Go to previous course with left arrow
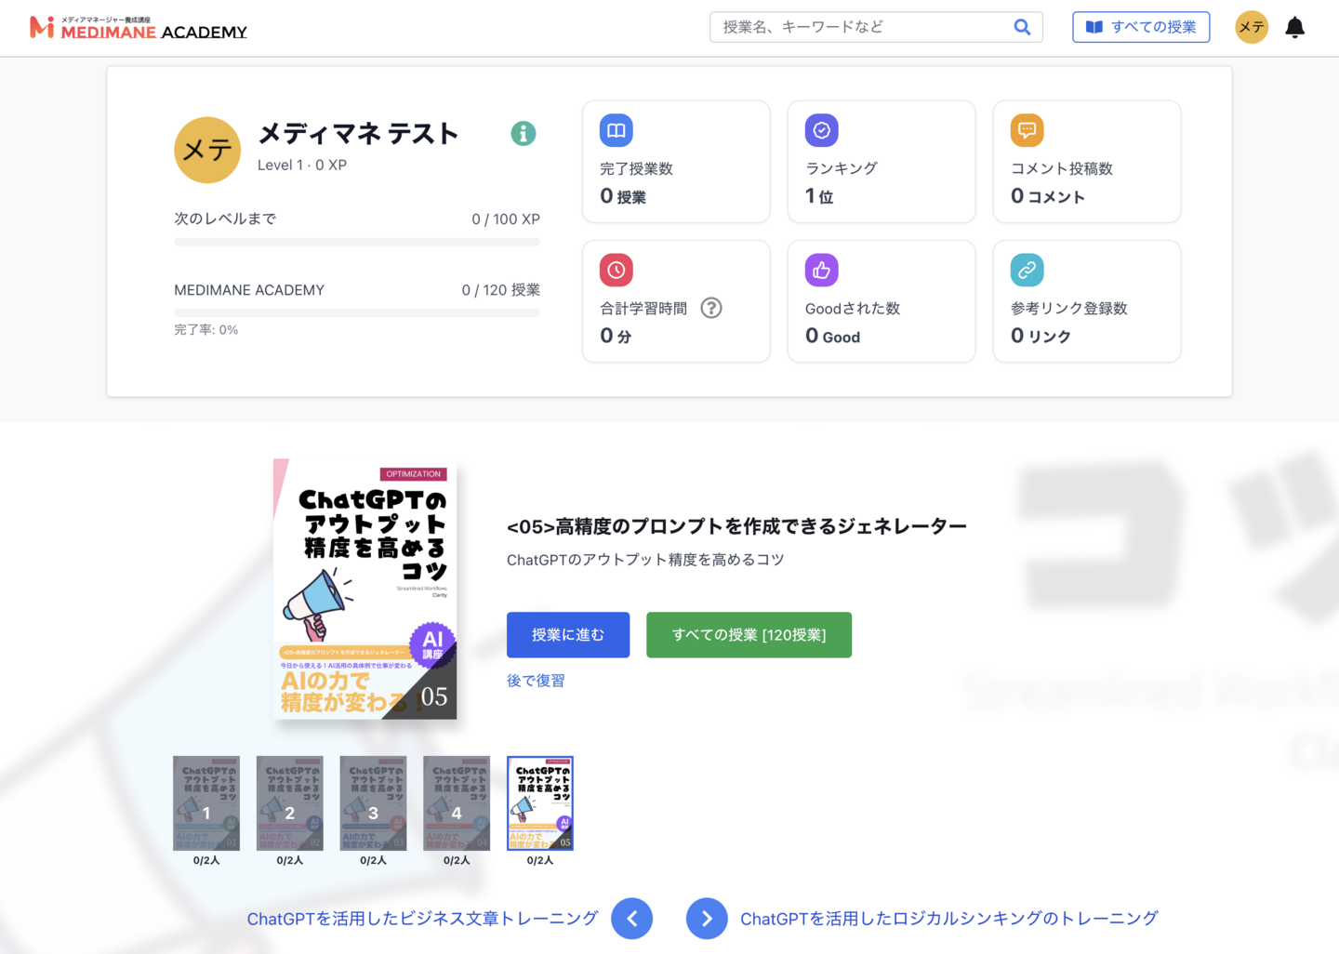 tap(632, 919)
